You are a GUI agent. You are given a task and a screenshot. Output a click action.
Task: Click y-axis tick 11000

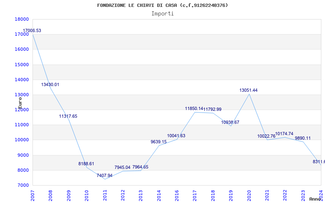tap(22, 125)
